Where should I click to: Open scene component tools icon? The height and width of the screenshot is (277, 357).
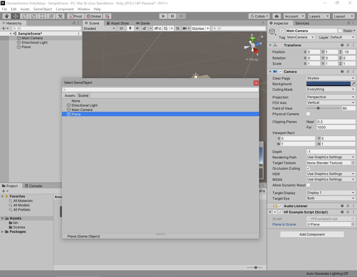(x=178, y=28)
